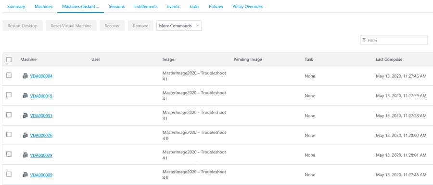Open the Policy Overrides tab
The height and width of the screenshot is (185, 433).
click(x=247, y=6)
